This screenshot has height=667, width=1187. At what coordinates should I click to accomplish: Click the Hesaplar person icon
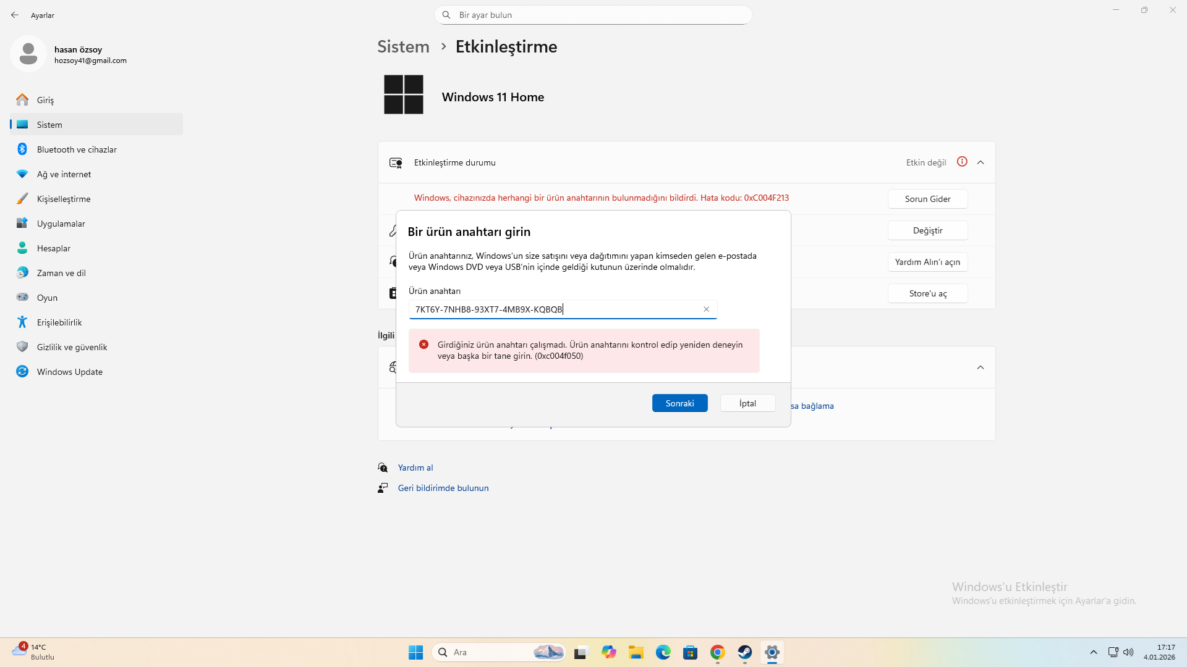click(22, 248)
